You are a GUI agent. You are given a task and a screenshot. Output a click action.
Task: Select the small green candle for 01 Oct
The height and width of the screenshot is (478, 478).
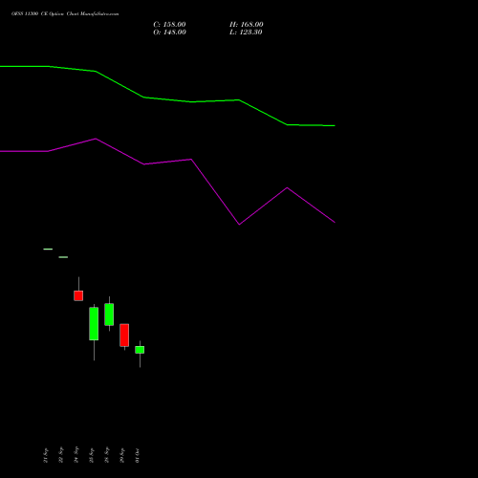(x=140, y=350)
